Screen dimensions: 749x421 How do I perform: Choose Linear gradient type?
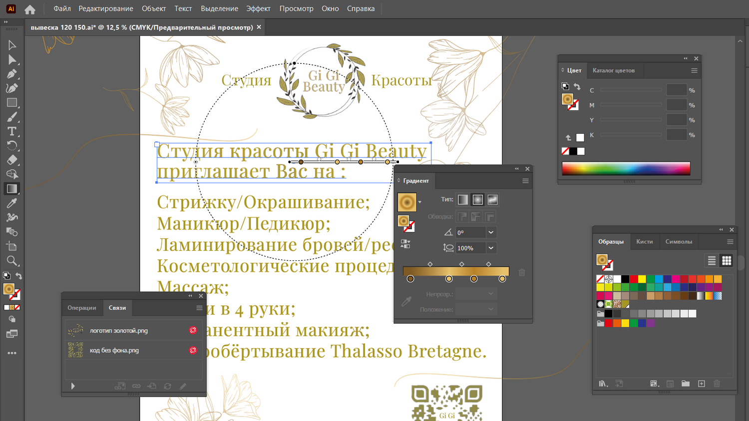coord(463,200)
